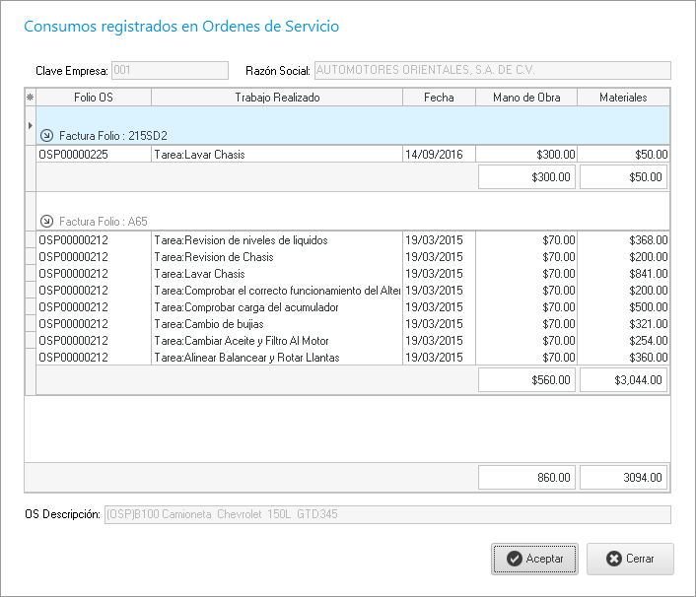Click the Trabajo Realizado column header
Viewport: 696px width, 597px height.
(x=277, y=98)
